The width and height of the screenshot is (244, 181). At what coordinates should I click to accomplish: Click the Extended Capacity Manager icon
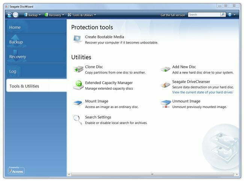click(x=78, y=85)
